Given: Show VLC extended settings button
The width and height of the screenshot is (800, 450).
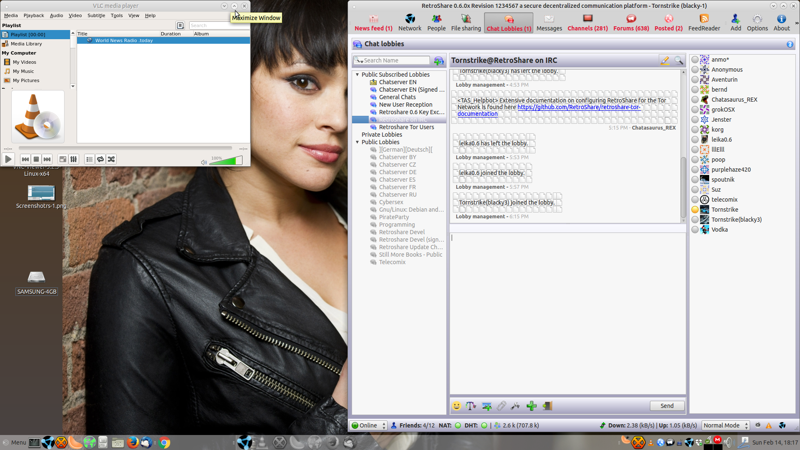Looking at the screenshot, I should (x=74, y=159).
